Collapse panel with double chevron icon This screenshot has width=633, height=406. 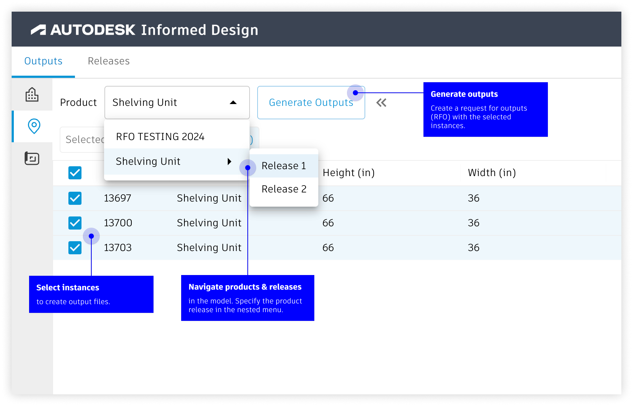(381, 103)
